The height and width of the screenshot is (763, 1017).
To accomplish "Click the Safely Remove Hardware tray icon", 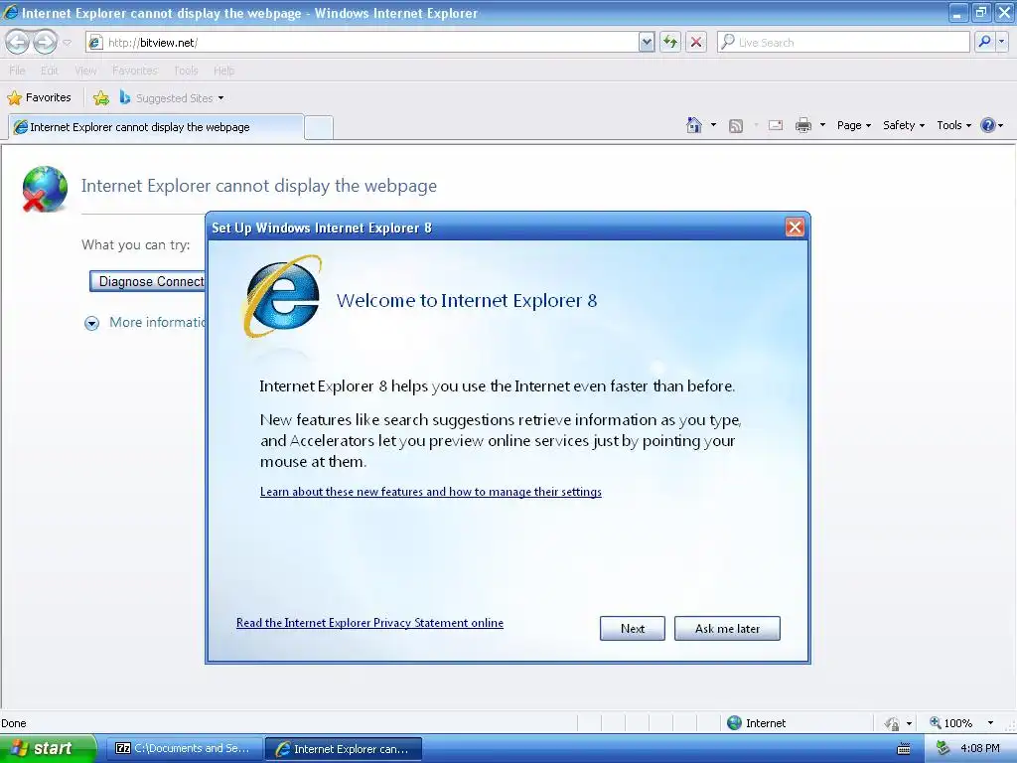I will 943,748.
